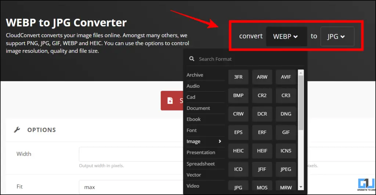Viewport: 376px width, 195px height.
Task: Choose the CRW format
Action: point(238,114)
